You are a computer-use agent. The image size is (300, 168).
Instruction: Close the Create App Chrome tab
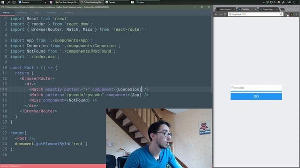tap(277, 9)
